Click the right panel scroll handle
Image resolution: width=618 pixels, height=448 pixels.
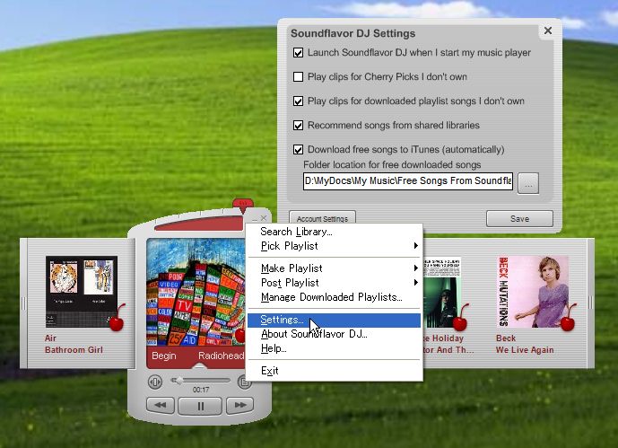590,303
